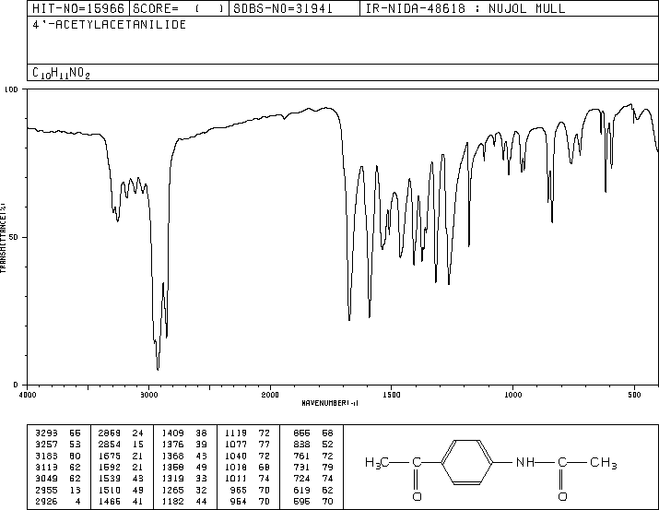Select the 1119 peak entry in the table
659x510 pixels.
[x=248, y=433]
